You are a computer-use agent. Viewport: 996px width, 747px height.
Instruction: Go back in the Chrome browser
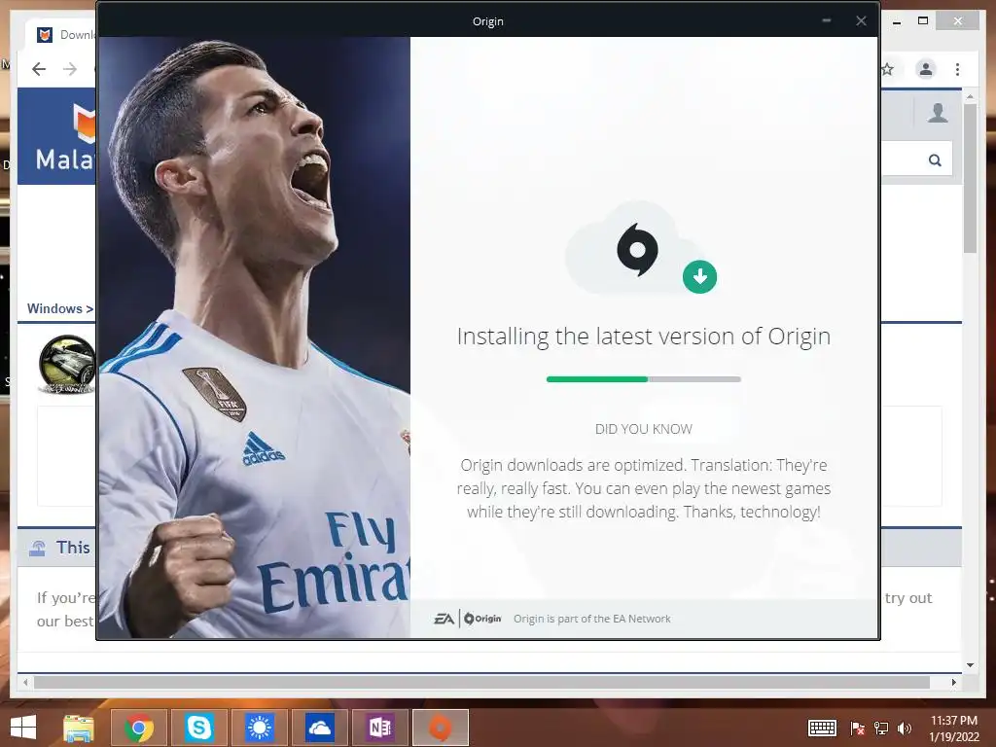click(x=39, y=69)
